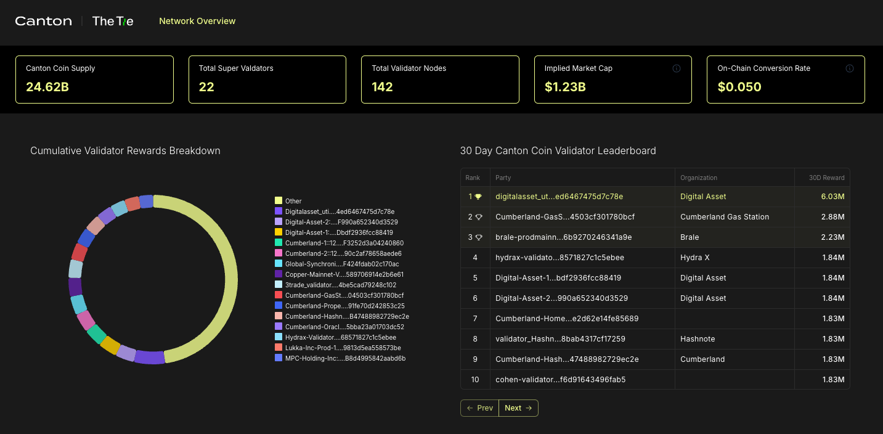Click the Digital Asset link in rank 1 row
Screen dimensions: 883x434
[x=703, y=196]
